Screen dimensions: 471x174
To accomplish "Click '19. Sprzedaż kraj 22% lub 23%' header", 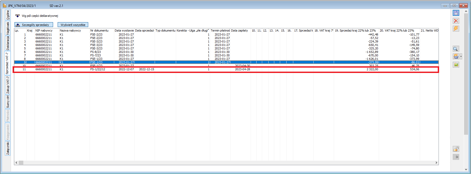I will (x=356, y=30).
